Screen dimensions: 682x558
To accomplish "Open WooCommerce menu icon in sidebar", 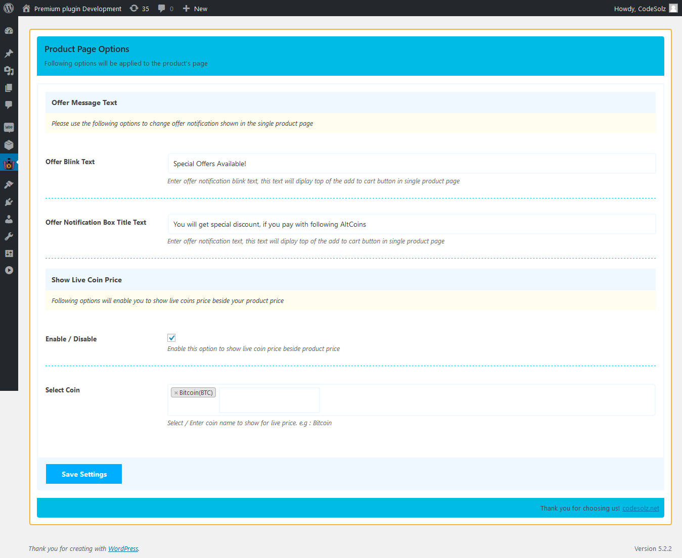I will 9,127.
